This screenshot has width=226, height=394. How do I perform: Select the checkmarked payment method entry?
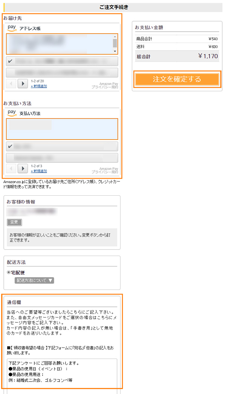(62, 147)
